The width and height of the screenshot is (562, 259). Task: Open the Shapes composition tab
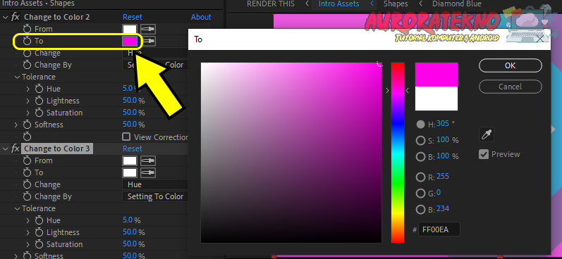click(396, 4)
